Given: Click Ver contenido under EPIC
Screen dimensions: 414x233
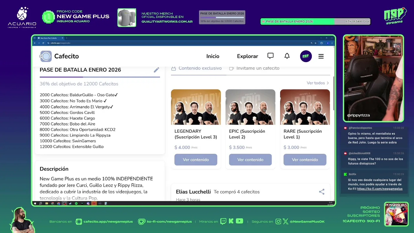Looking at the screenshot, I should 250,160.
